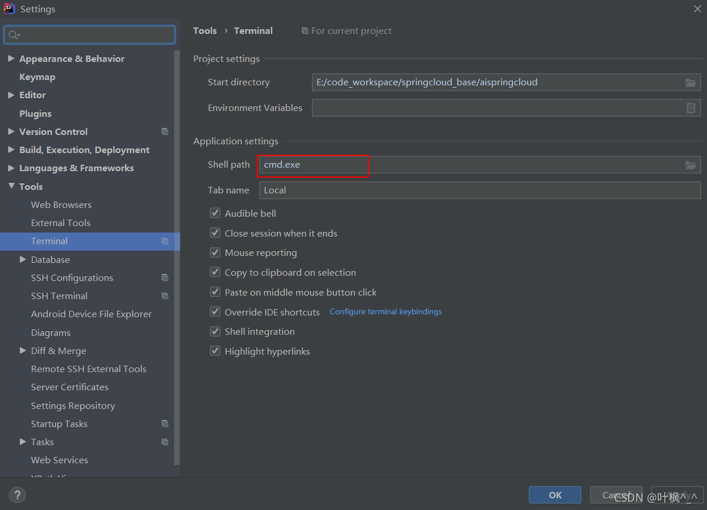Screen dimensions: 707x510
Task: Toggle the Highlight hyperlinks checkbox
Action: pos(215,351)
